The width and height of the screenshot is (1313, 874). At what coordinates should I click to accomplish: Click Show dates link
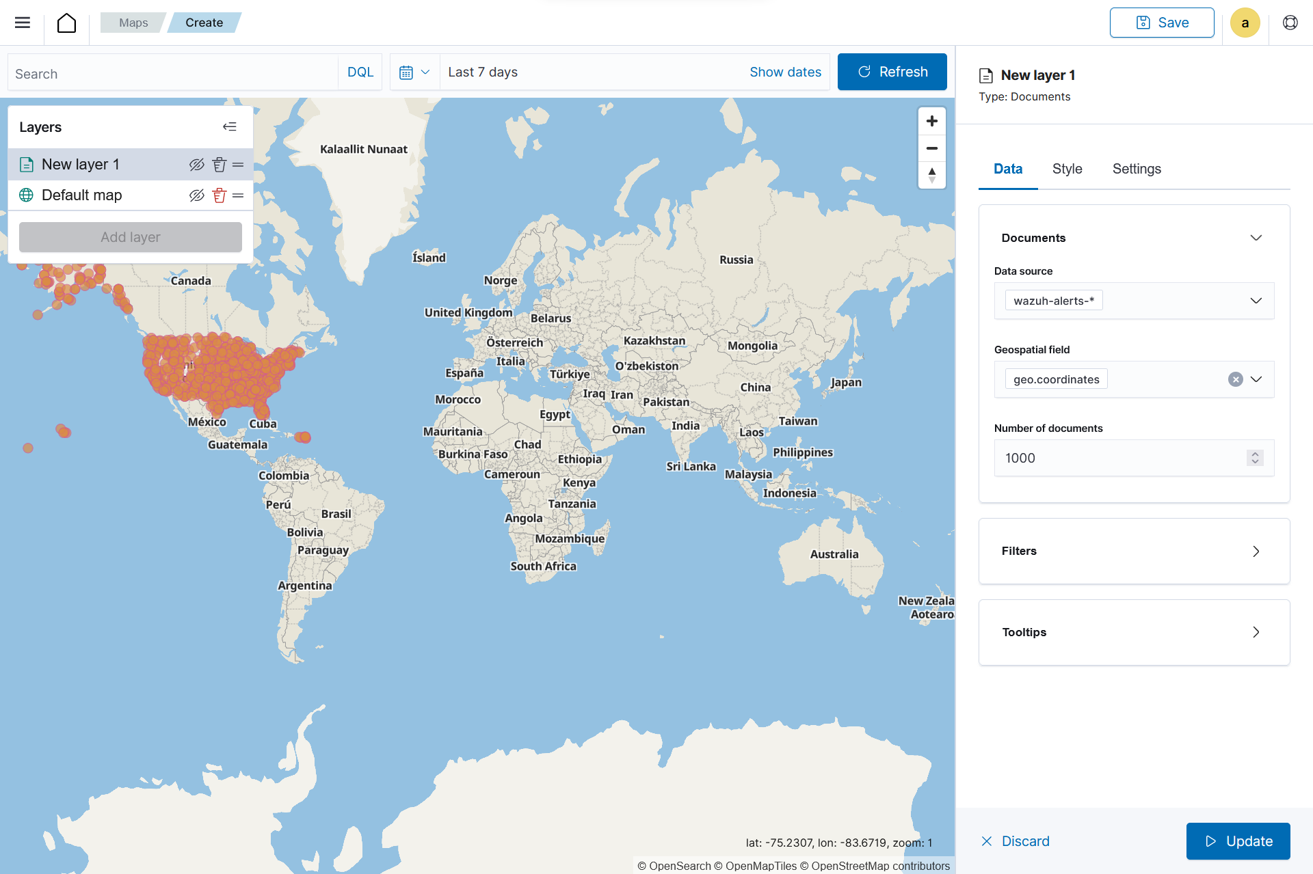[x=785, y=72]
